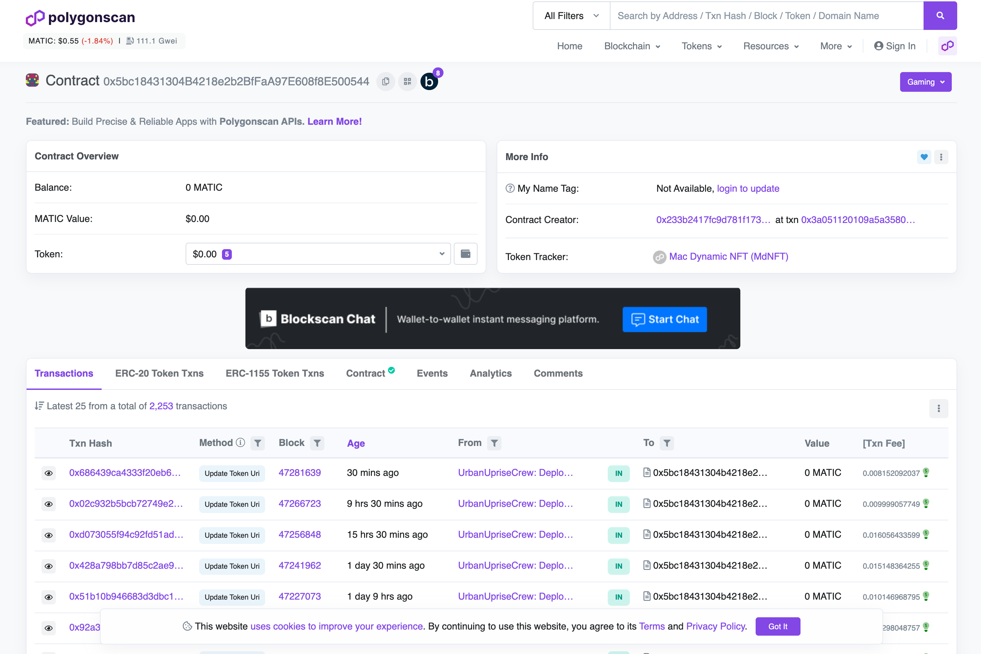
Task: Switch to the Analytics tab
Action: point(490,373)
